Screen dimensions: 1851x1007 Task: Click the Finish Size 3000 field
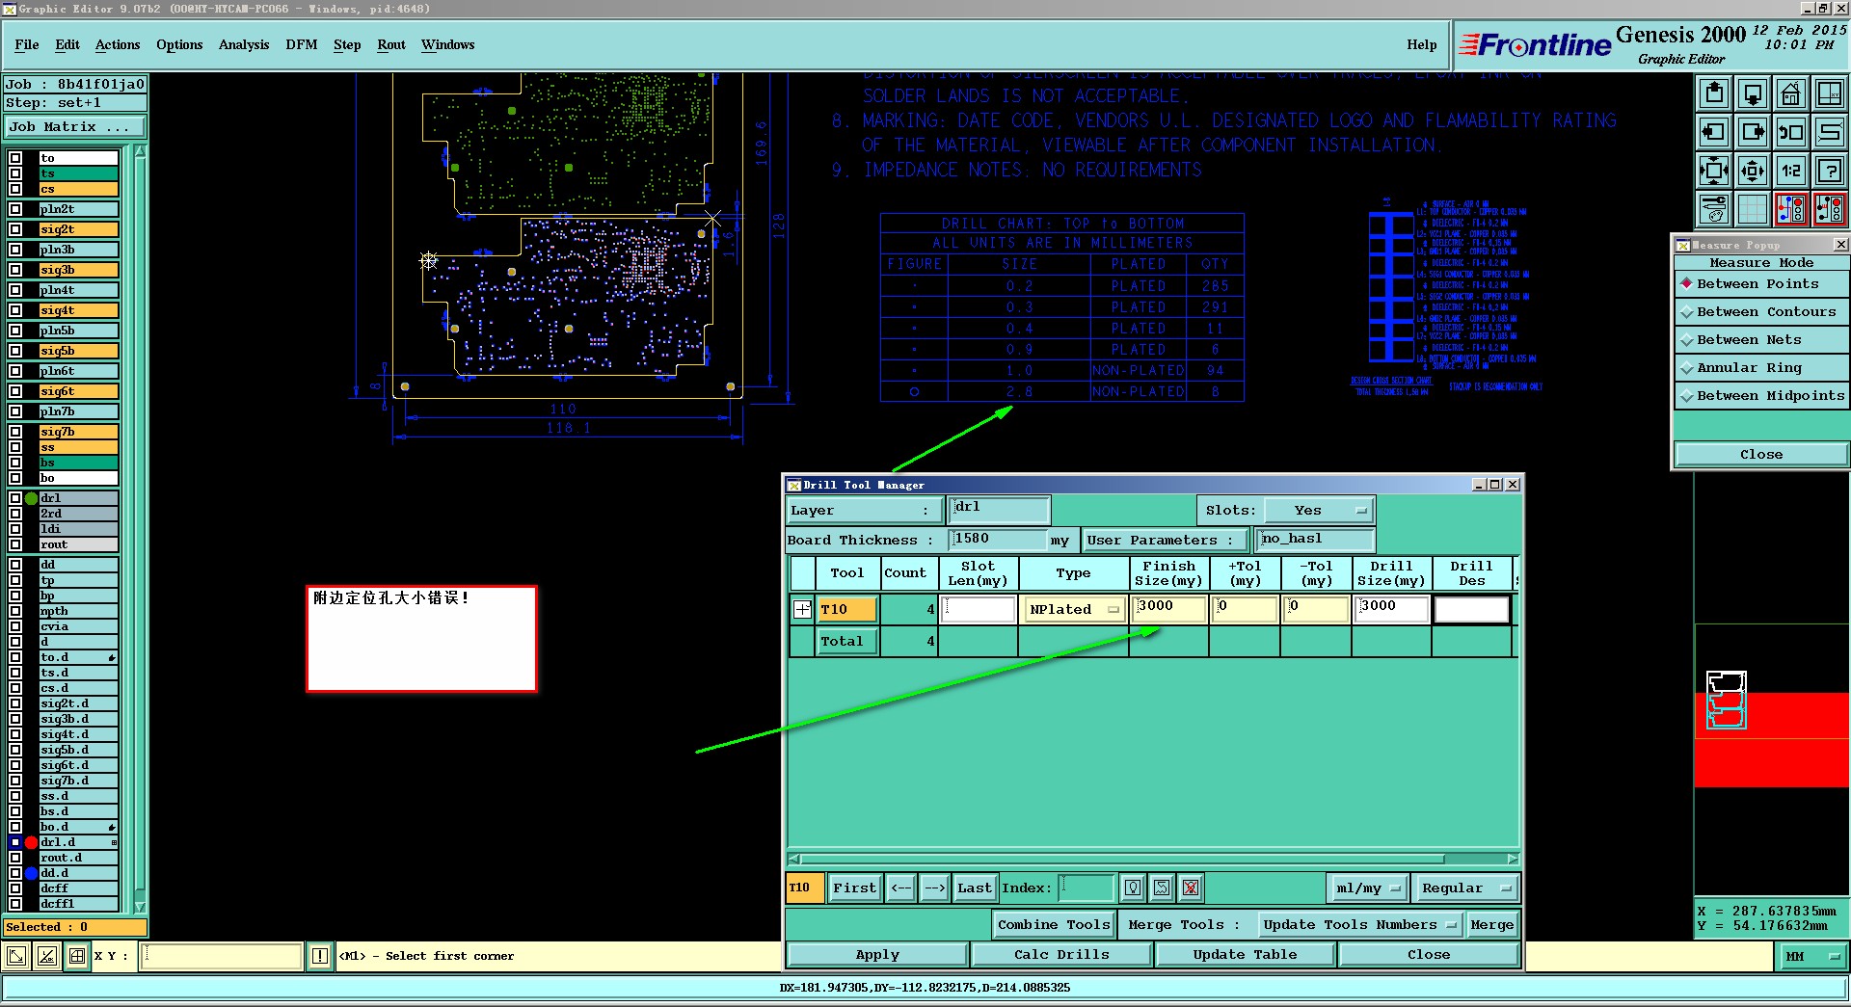pos(1169,608)
